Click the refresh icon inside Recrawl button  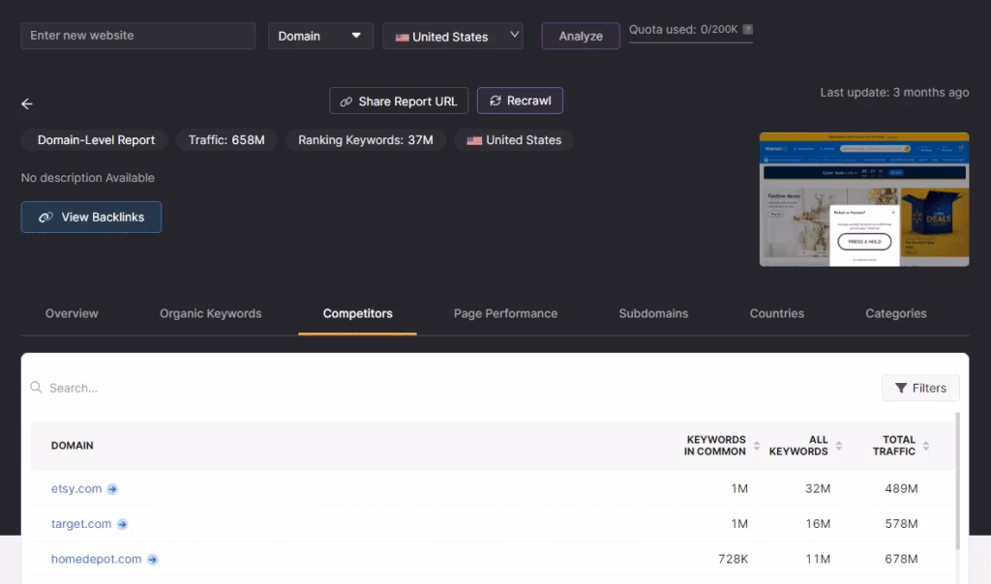tap(495, 101)
